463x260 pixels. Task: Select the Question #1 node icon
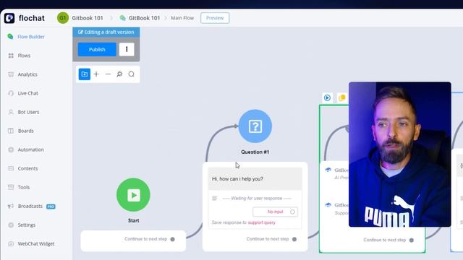pyautogui.click(x=255, y=126)
